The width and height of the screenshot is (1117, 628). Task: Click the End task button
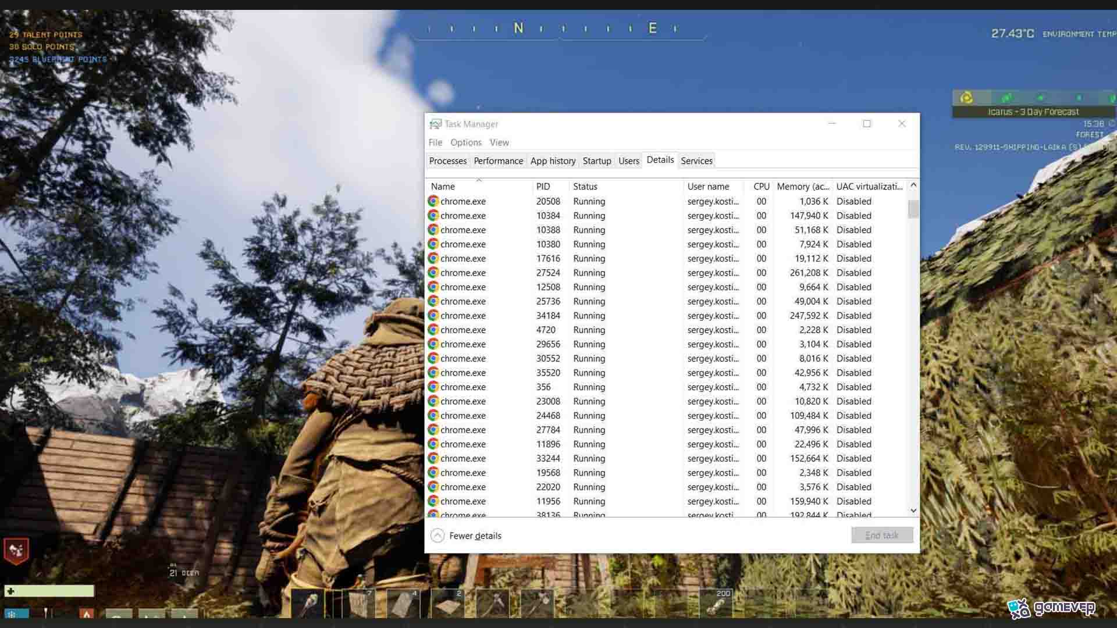tap(882, 535)
